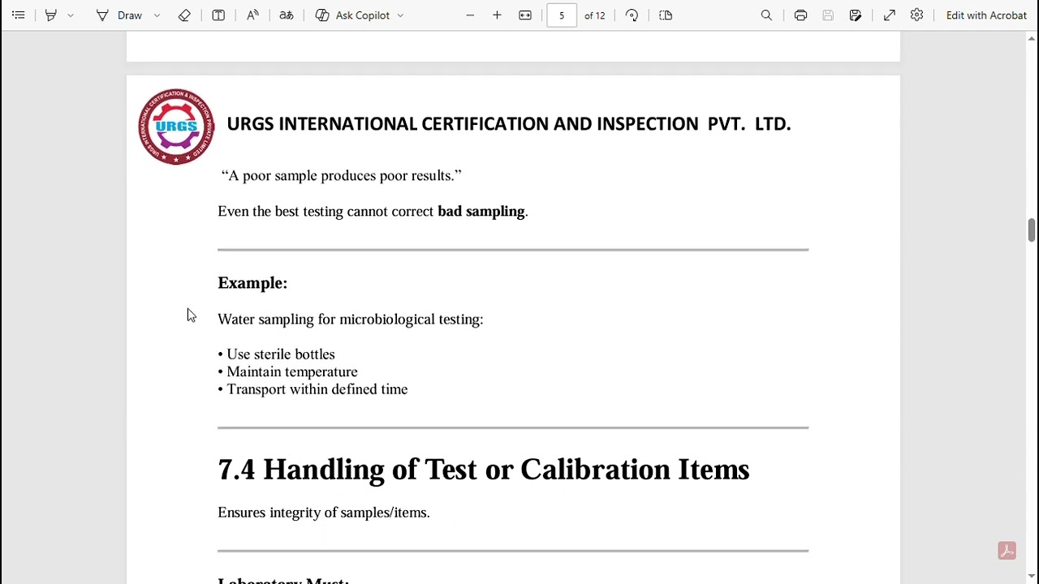Click the 'A poor sample' quote text
The width and height of the screenshot is (1039, 584).
pyautogui.click(x=341, y=176)
